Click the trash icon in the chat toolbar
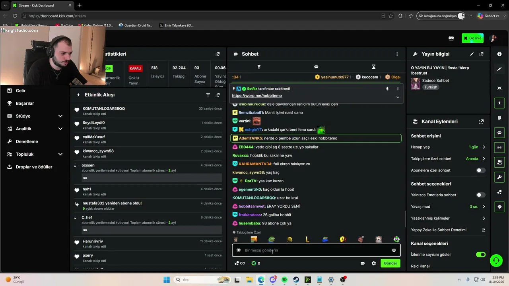 click(x=259, y=67)
